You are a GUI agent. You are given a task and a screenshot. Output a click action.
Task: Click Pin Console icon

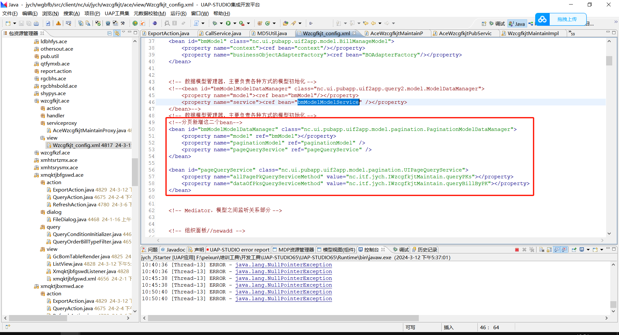point(574,250)
